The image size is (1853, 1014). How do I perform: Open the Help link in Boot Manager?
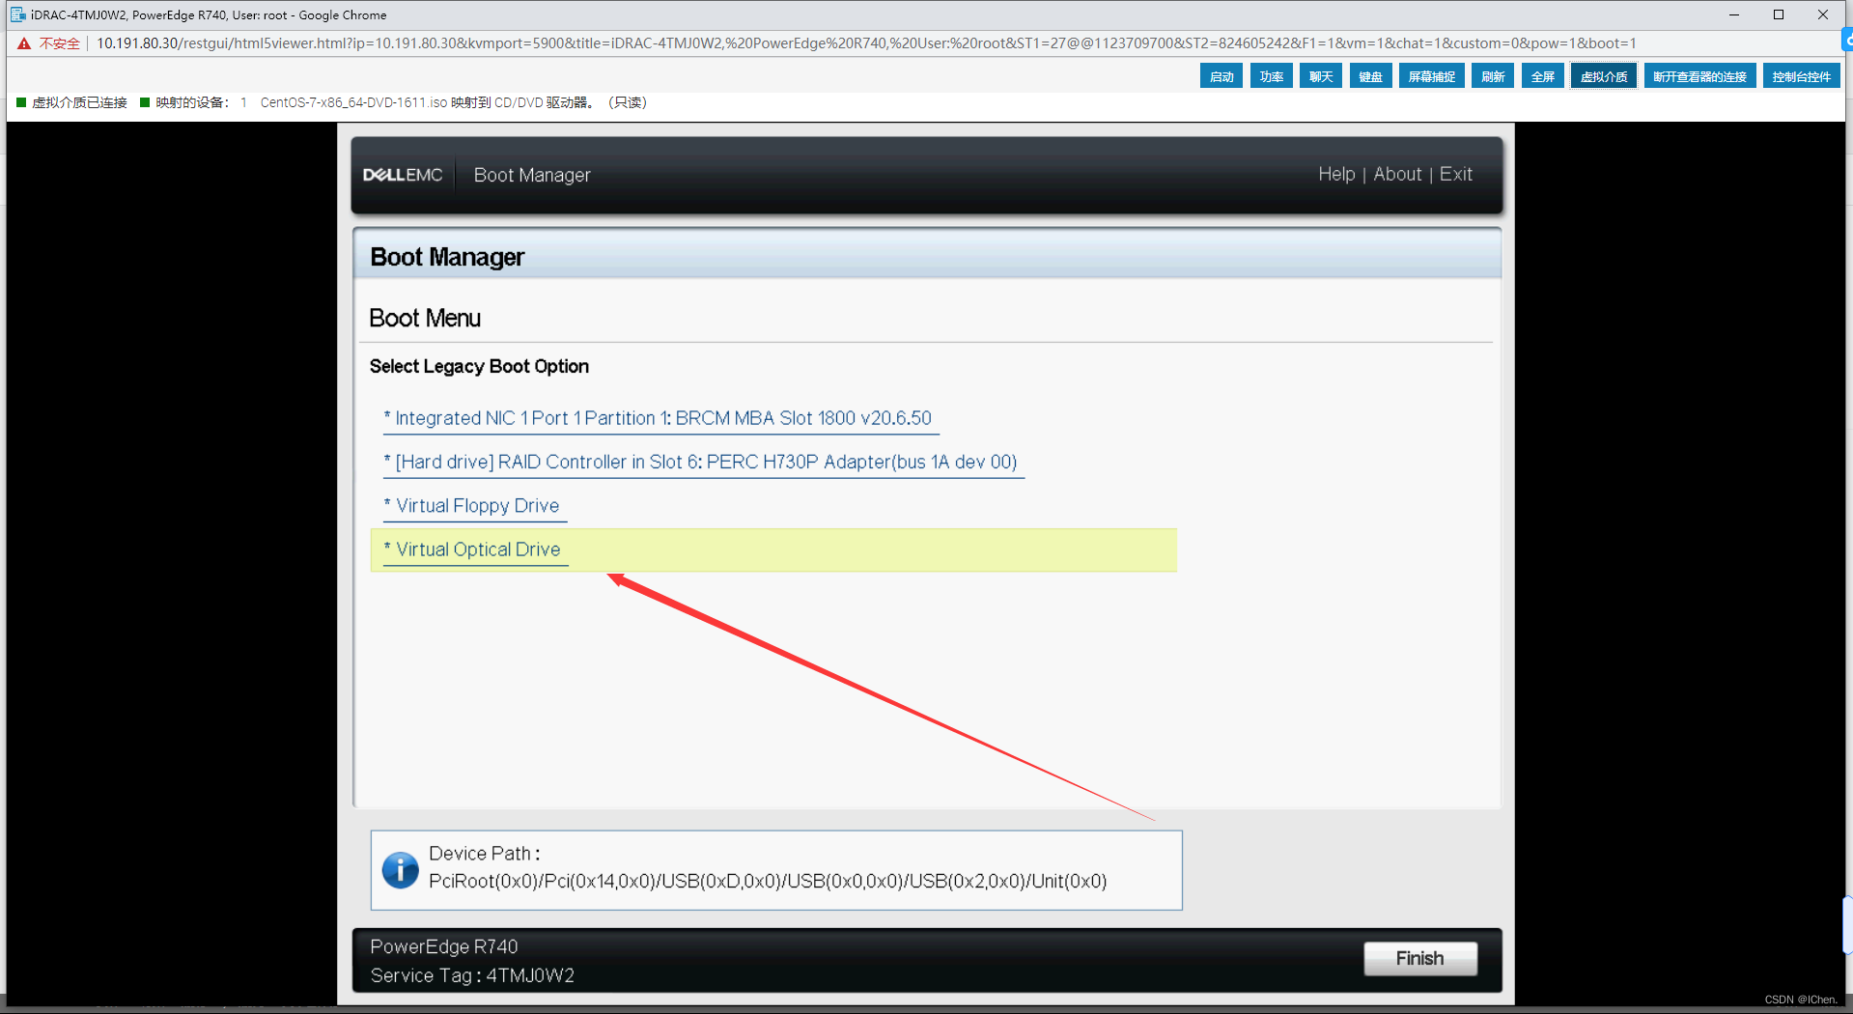point(1336,174)
